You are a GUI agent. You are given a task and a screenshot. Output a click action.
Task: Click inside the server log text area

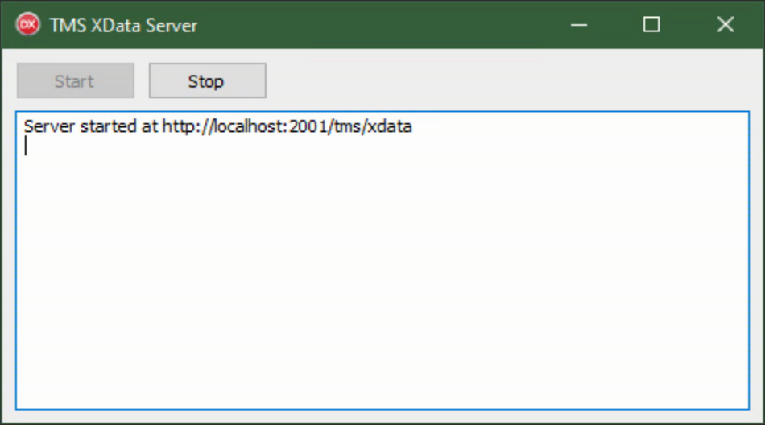tap(382, 261)
